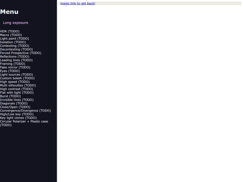Viewport: 243px width, 182px height.
Task: Click Multi silhouttes (TODO)
Action: (x=18, y=85)
